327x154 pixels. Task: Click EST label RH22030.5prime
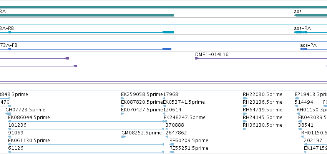(262, 94)
